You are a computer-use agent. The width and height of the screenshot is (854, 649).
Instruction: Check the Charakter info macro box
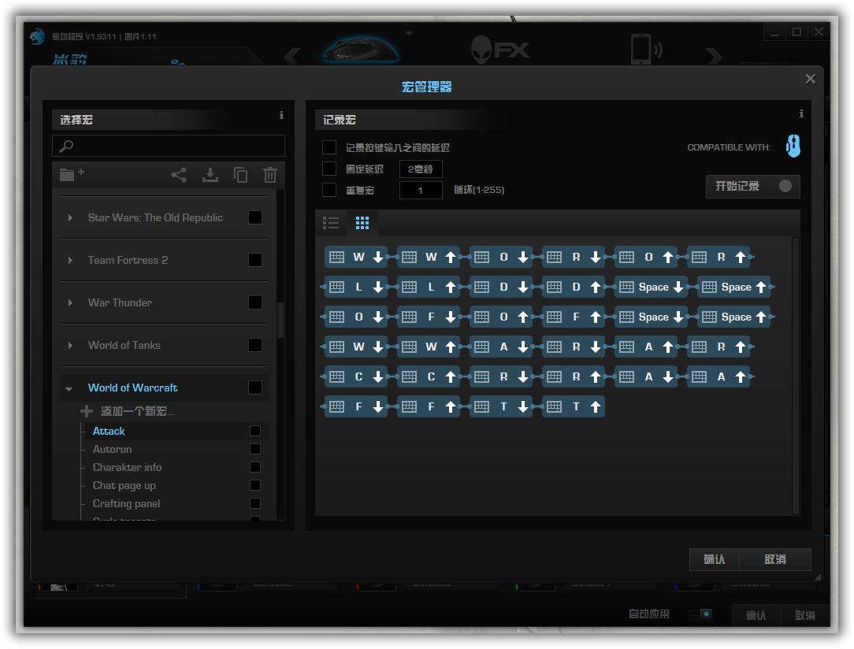(x=255, y=467)
